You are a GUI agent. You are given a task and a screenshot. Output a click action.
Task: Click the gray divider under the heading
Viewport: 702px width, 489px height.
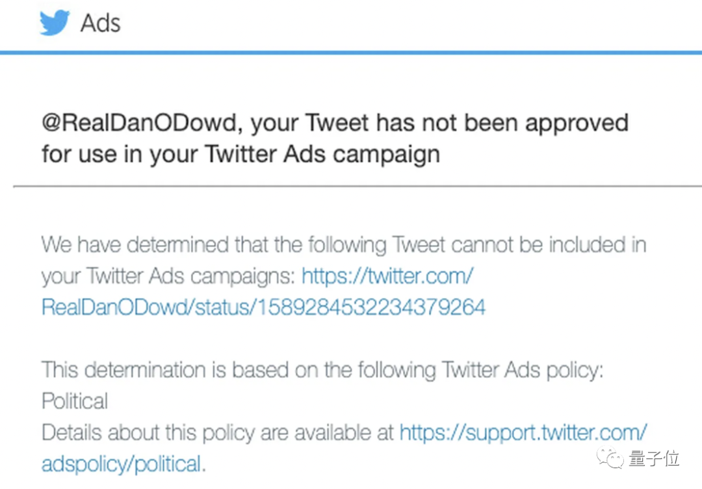[357, 186]
